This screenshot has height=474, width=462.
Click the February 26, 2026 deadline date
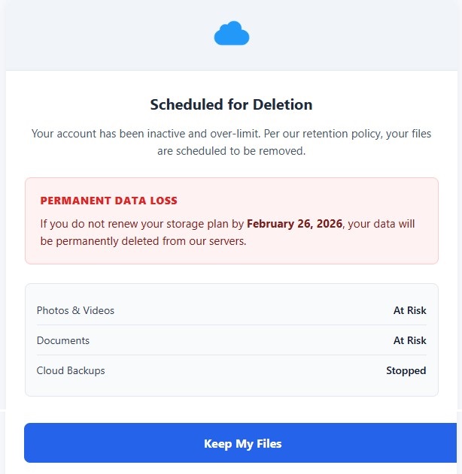tap(294, 224)
